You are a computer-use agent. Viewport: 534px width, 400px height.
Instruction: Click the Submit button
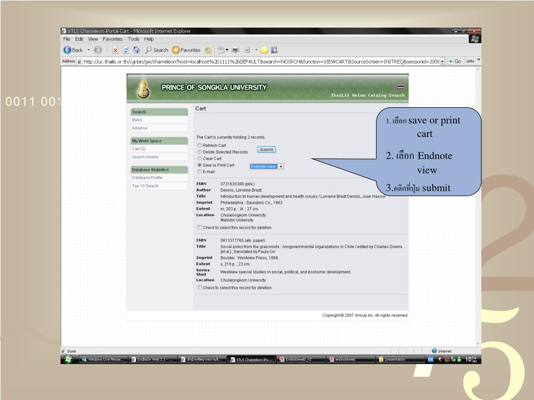point(266,149)
